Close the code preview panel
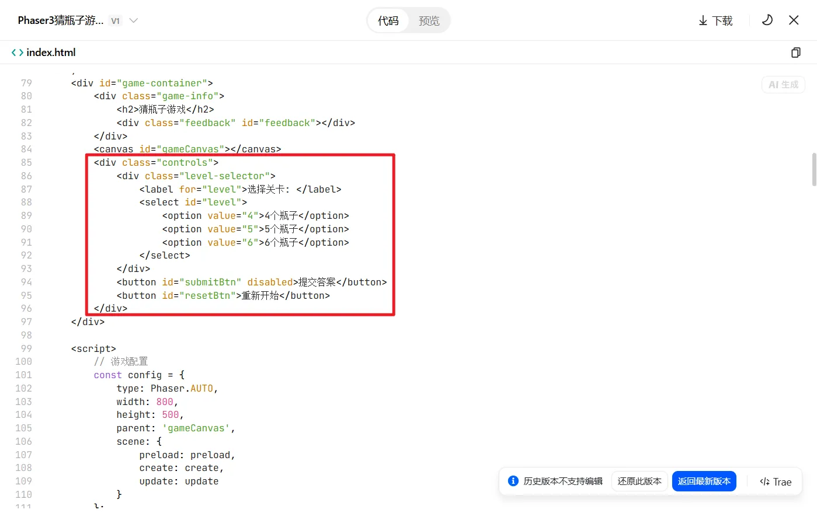Screen dimensions: 817x513 794,20
